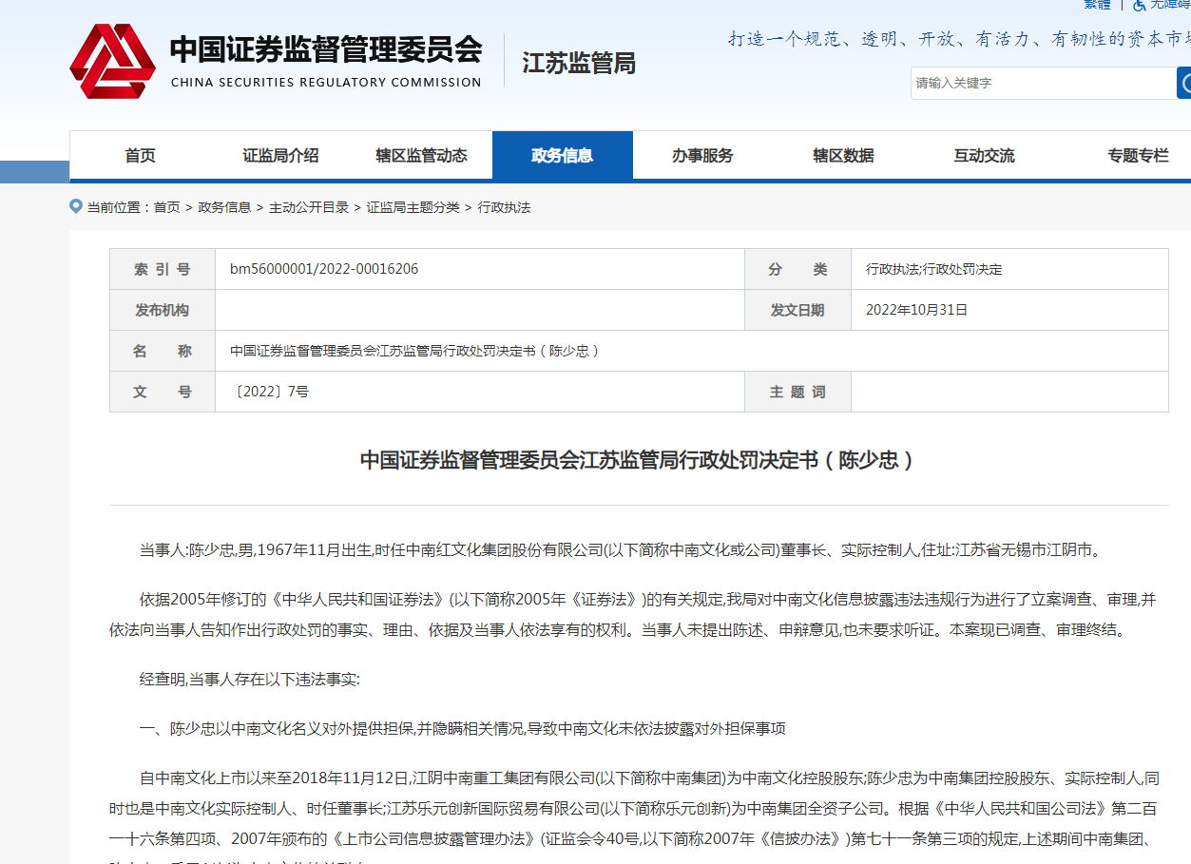Click the keyword search input field
Screen dimensions: 1191x864
pos(1043,84)
